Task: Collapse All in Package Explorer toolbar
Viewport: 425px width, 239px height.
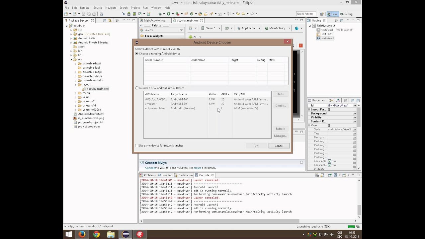Action: (x=104, y=21)
